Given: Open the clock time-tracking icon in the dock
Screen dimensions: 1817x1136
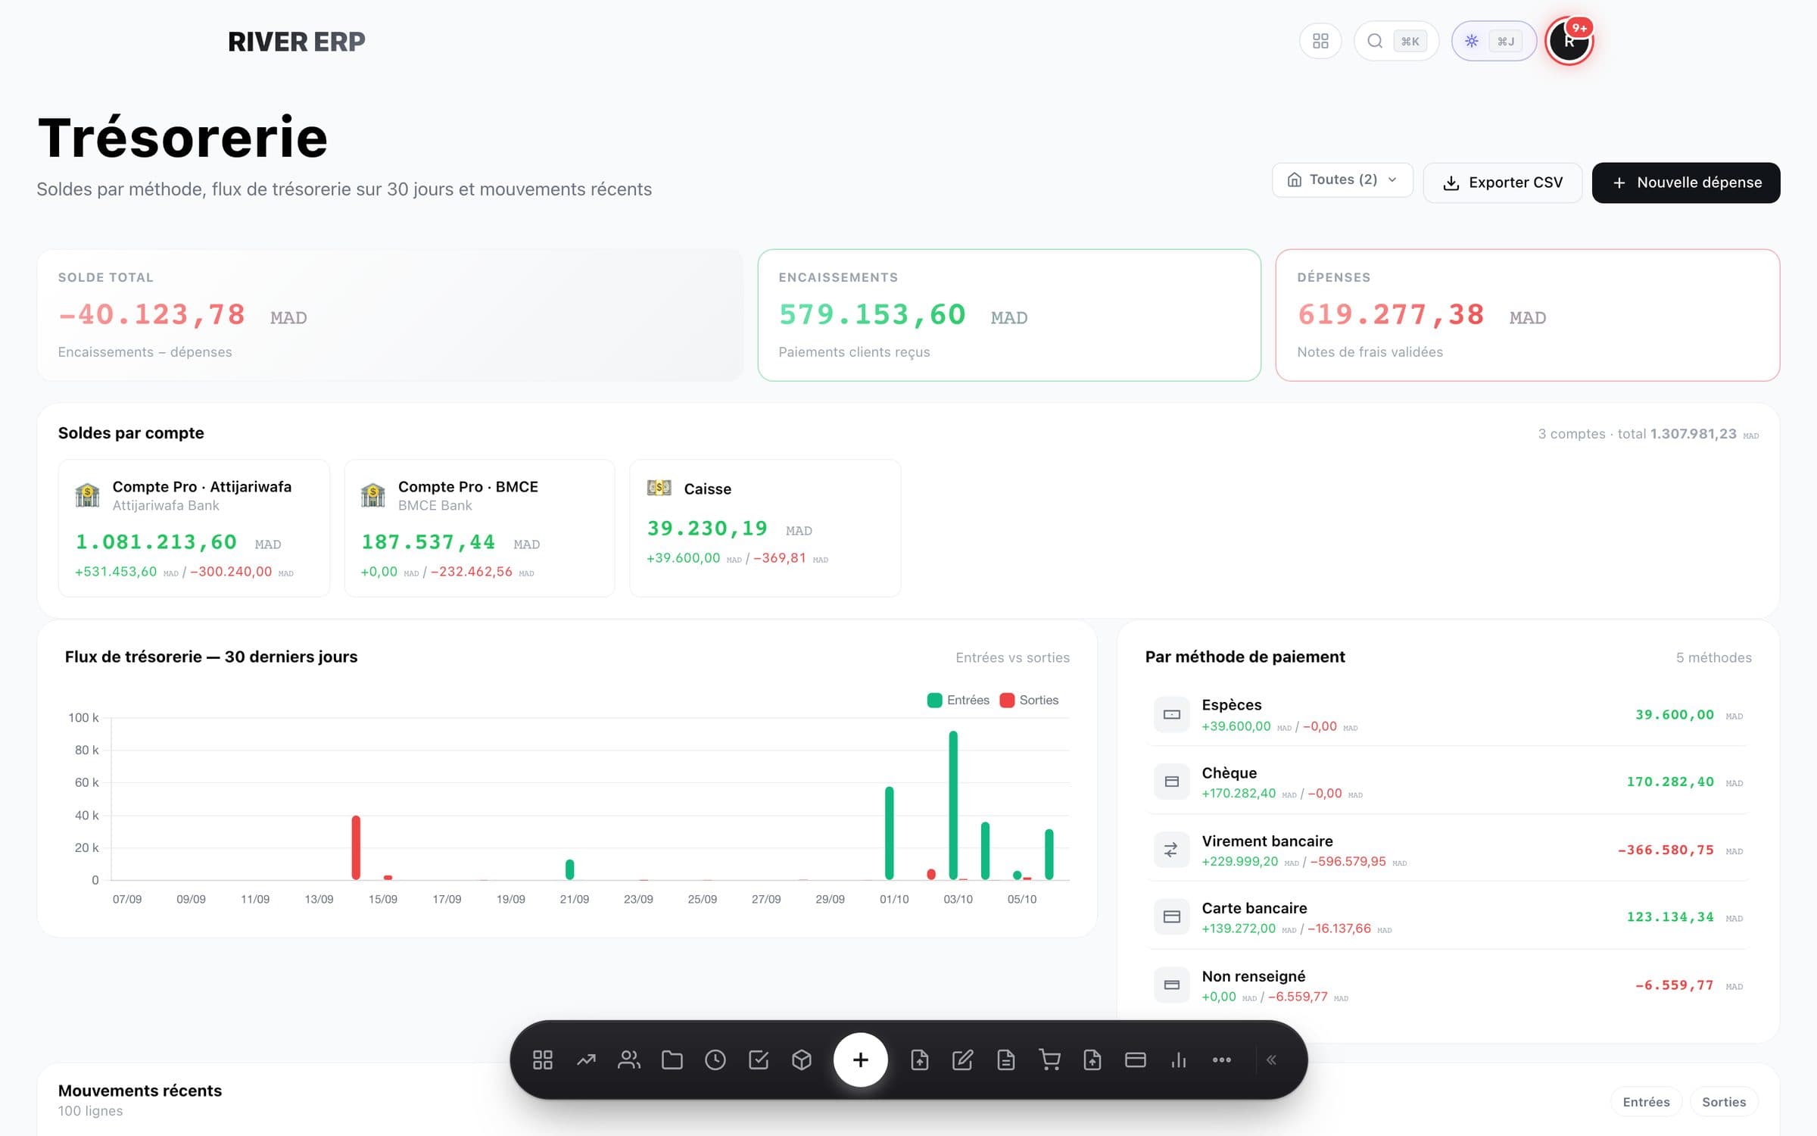Looking at the screenshot, I should [715, 1060].
